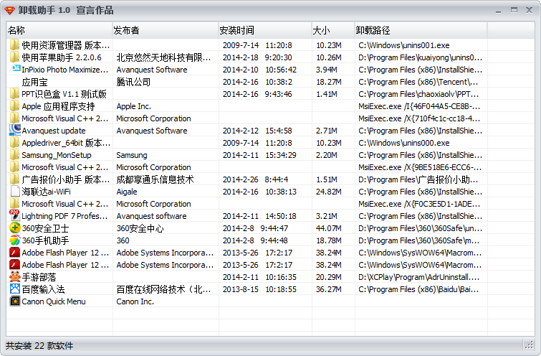This screenshot has width=541, height=356.
Task: Click the Avanquest update icon
Action: 14,131
